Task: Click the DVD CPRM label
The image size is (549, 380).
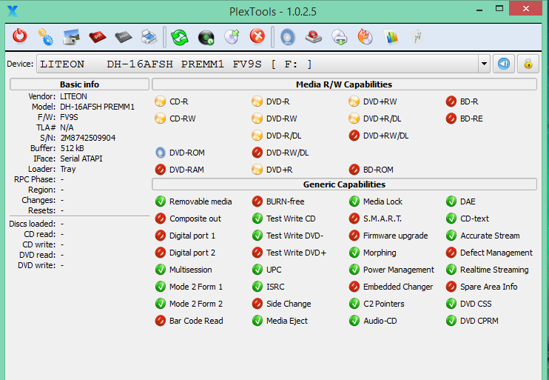Action: pos(479,321)
